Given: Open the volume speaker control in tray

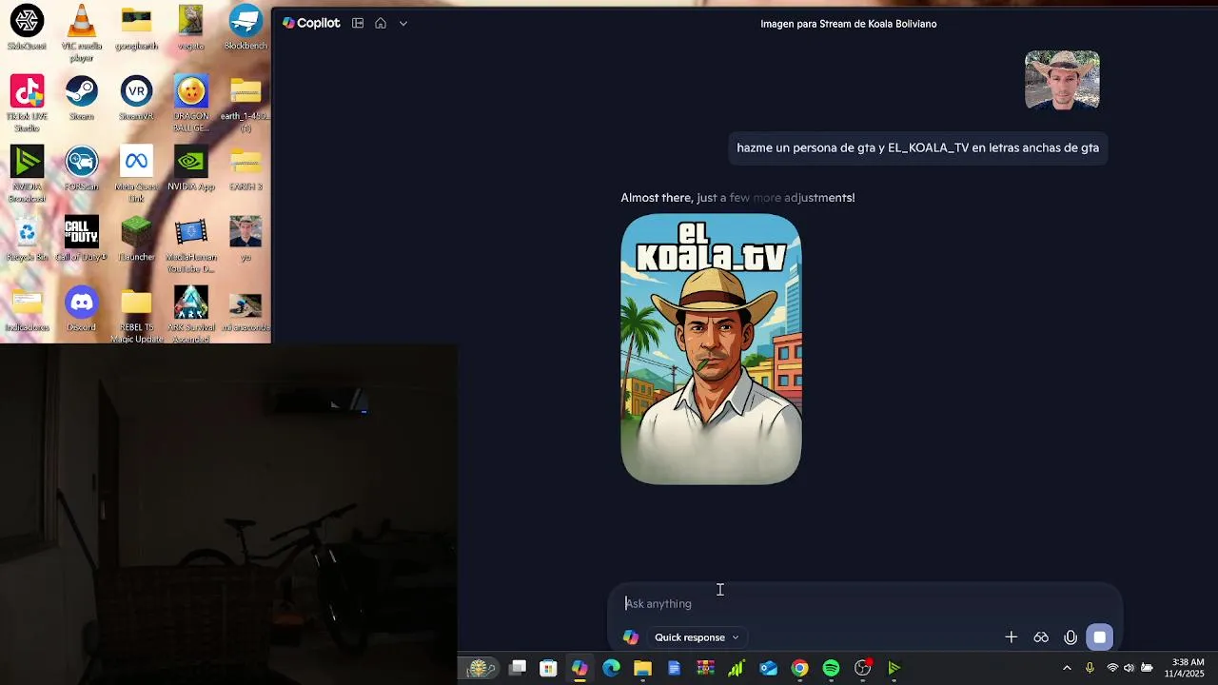Looking at the screenshot, I should tap(1130, 668).
